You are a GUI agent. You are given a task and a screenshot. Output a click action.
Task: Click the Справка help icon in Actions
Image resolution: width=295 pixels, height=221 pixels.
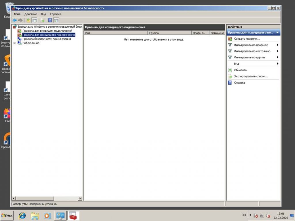coord(230,83)
